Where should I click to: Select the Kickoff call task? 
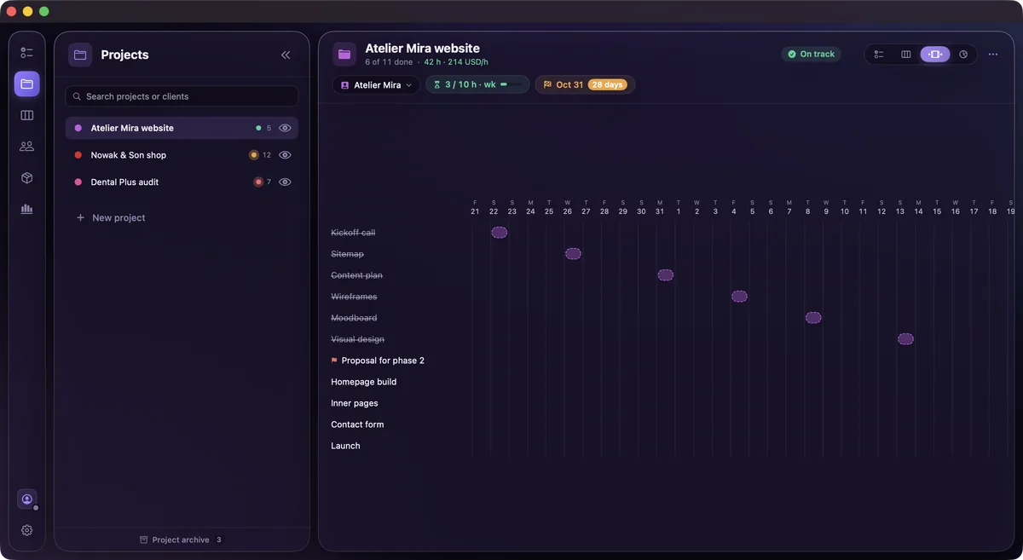pos(353,233)
